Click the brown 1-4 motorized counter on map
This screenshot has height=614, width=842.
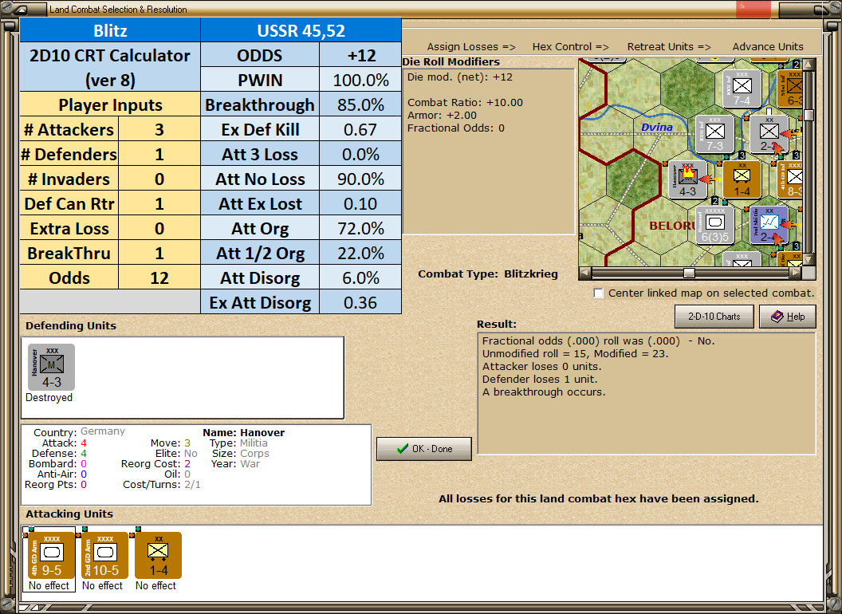click(x=742, y=179)
